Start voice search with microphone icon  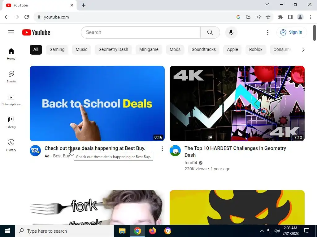point(231,32)
